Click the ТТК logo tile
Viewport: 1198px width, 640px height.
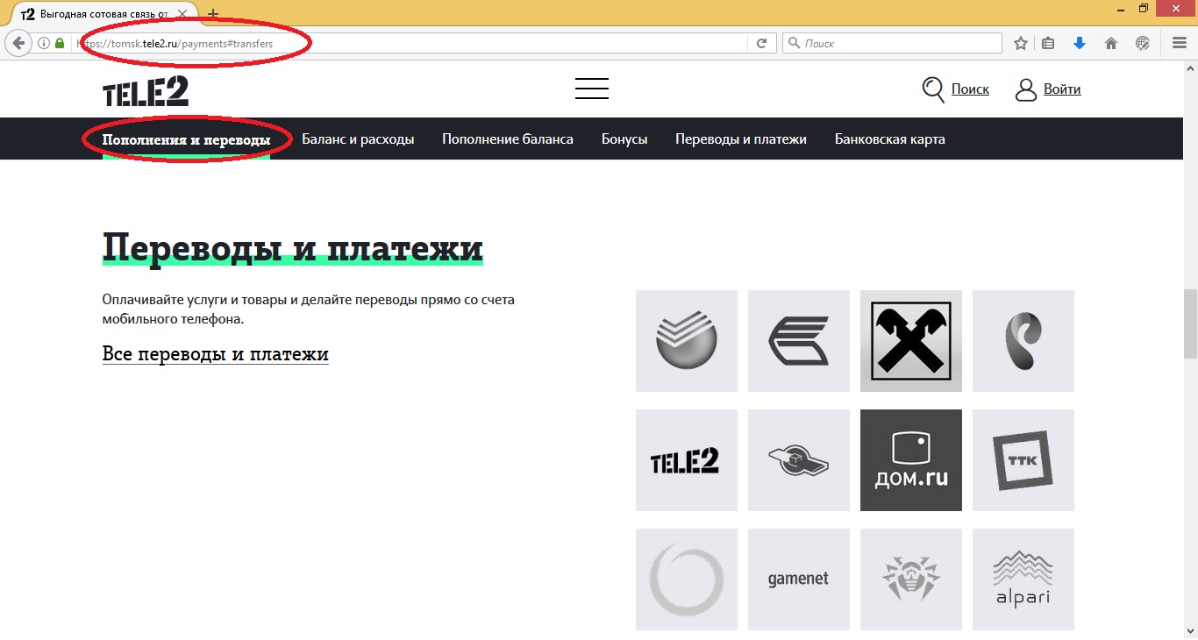click(x=1023, y=459)
